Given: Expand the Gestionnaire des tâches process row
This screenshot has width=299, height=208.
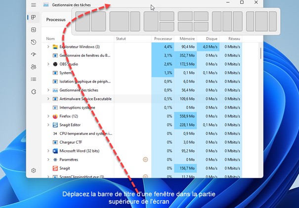Looking at the screenshot, I should (x=48, y=90).
